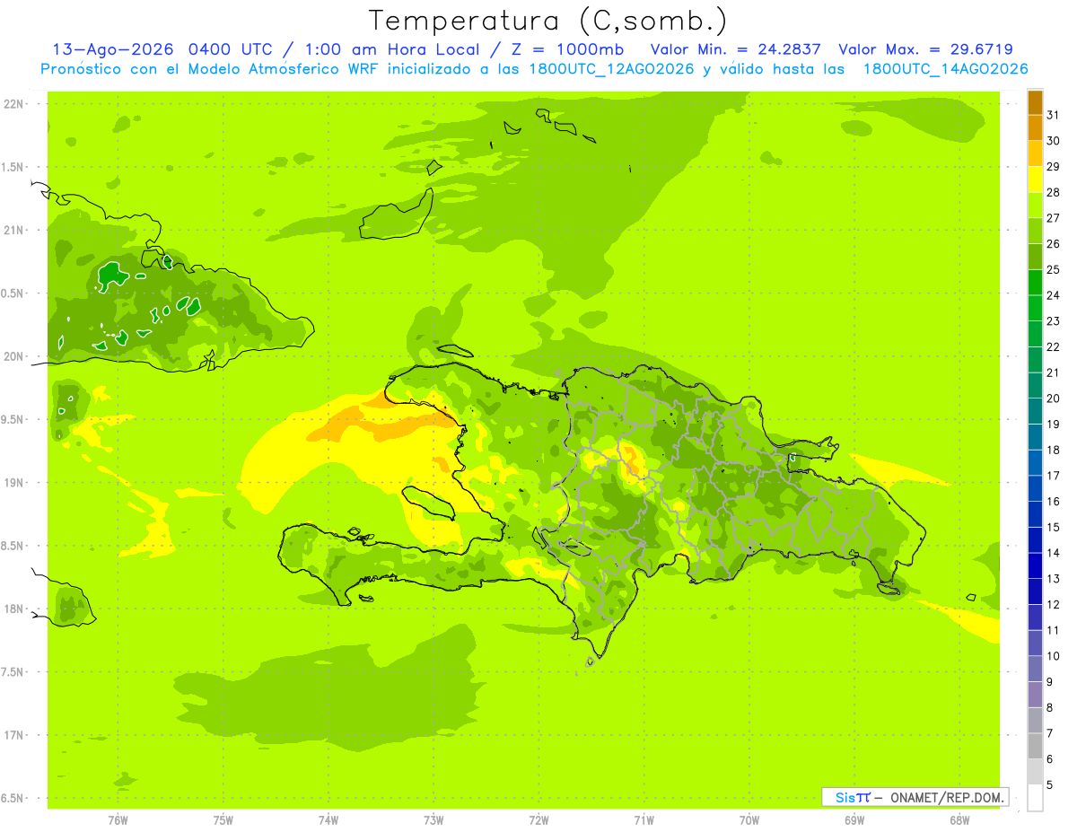The image size is (1077, 832).
Task: Click the '76W' longitude label
Action: [118, 820]
